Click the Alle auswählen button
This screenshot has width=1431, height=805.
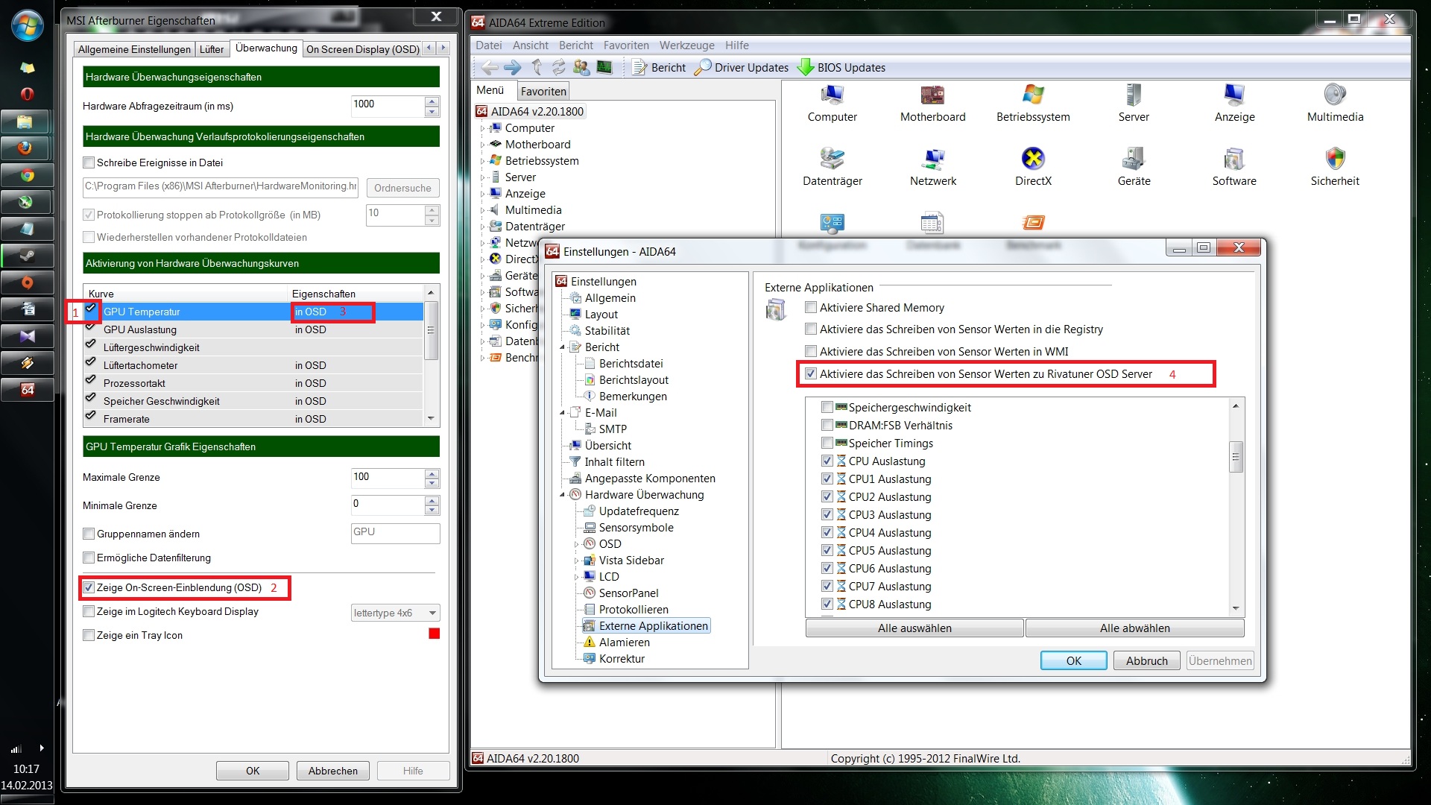point(914,628)
